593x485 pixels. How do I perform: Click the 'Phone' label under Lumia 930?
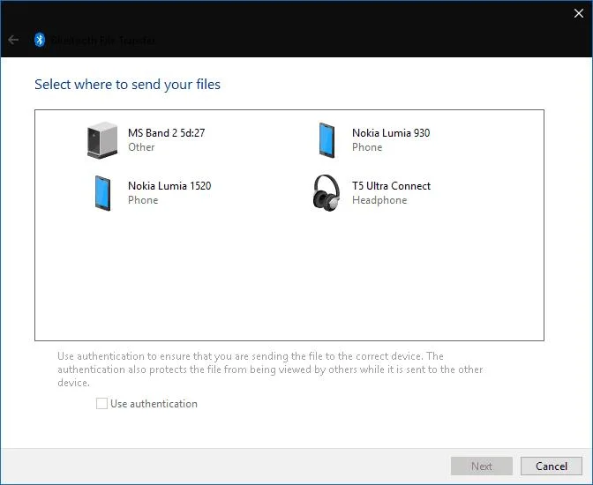(367, 147)
